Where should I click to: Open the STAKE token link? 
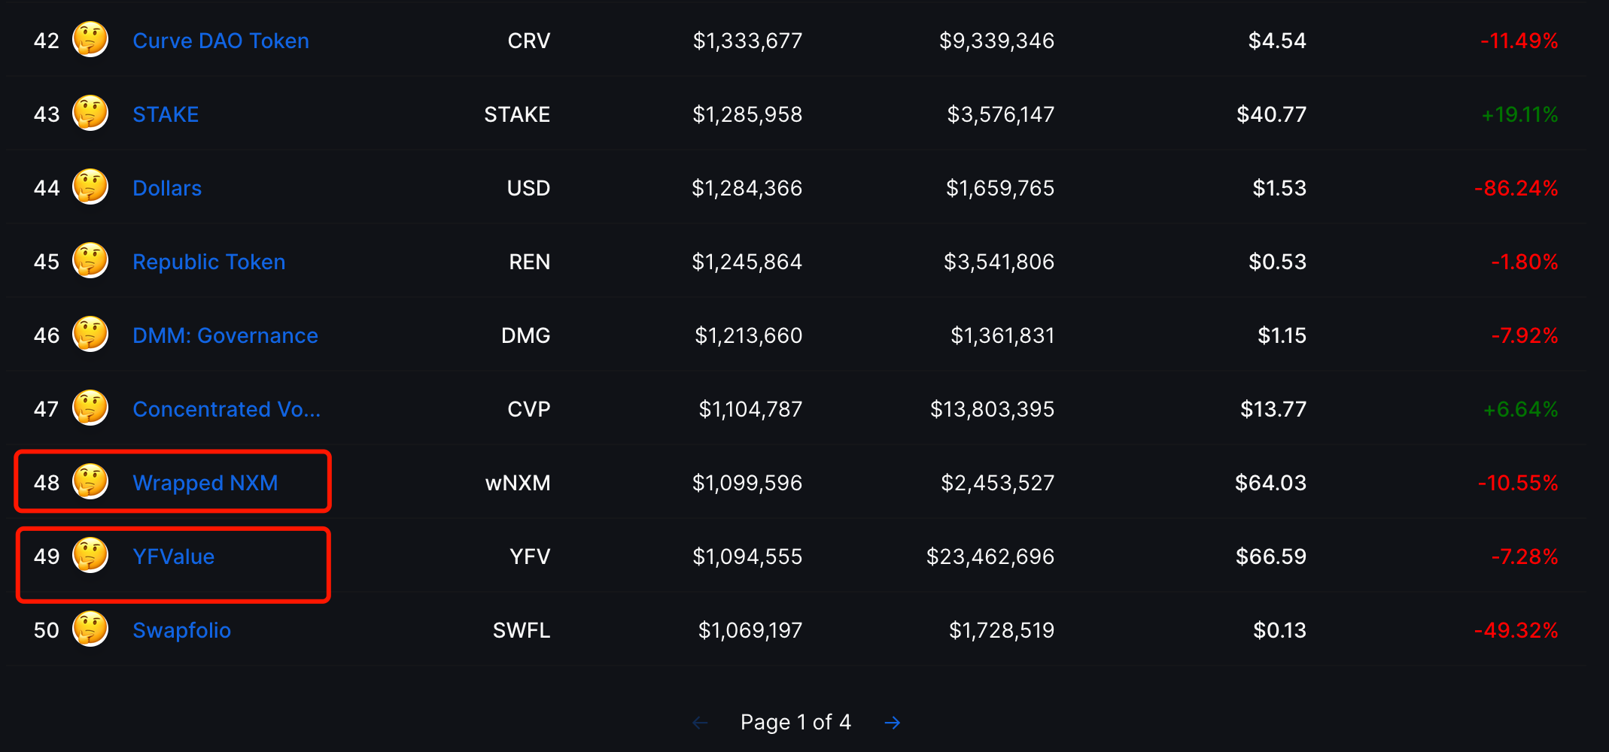tap(166, 114)
